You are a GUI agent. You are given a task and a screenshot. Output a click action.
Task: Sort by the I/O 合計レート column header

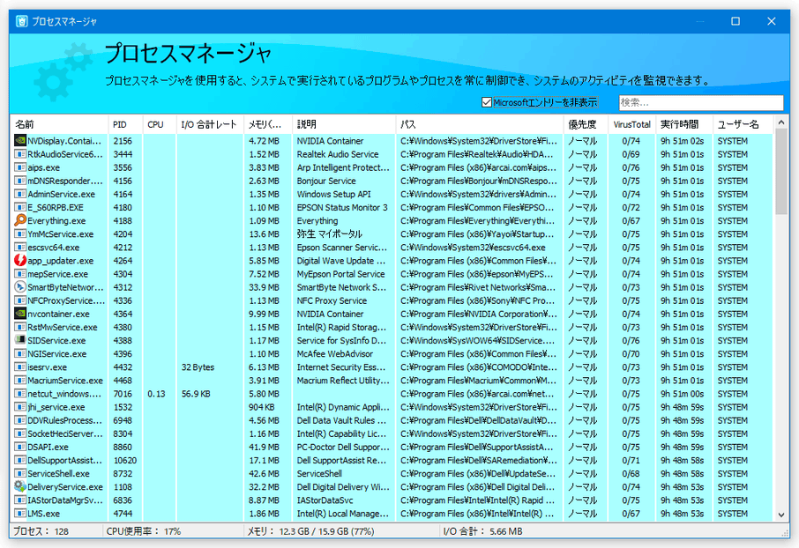pos(210,124)
